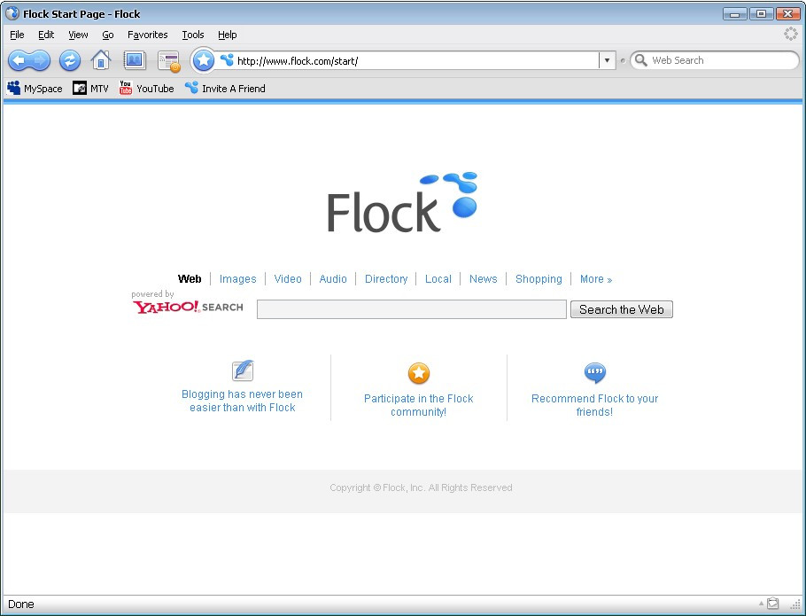Click the magnifier icon in Web Search box
Screen dimensions: 806x616
point(640,60)
